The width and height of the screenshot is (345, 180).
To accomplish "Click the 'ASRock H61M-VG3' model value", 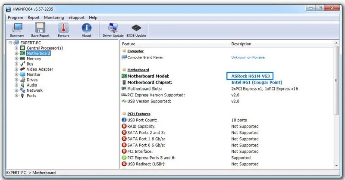I will [251, 76].
